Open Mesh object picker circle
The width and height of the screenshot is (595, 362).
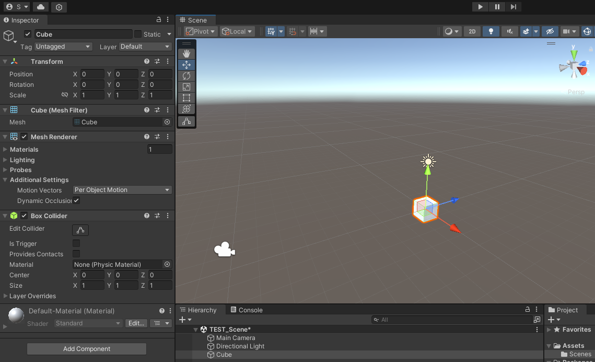coord(167,122)
